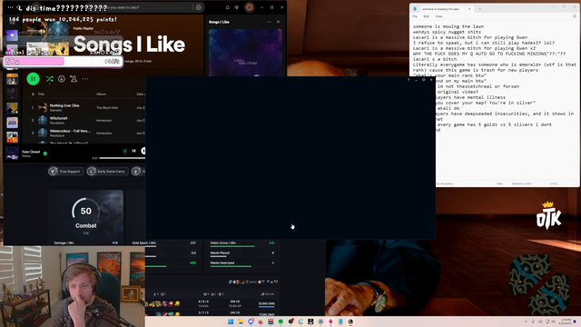Click Vision Score / Min. stat row
Screen dimensions: 581x327
(242, 243)
